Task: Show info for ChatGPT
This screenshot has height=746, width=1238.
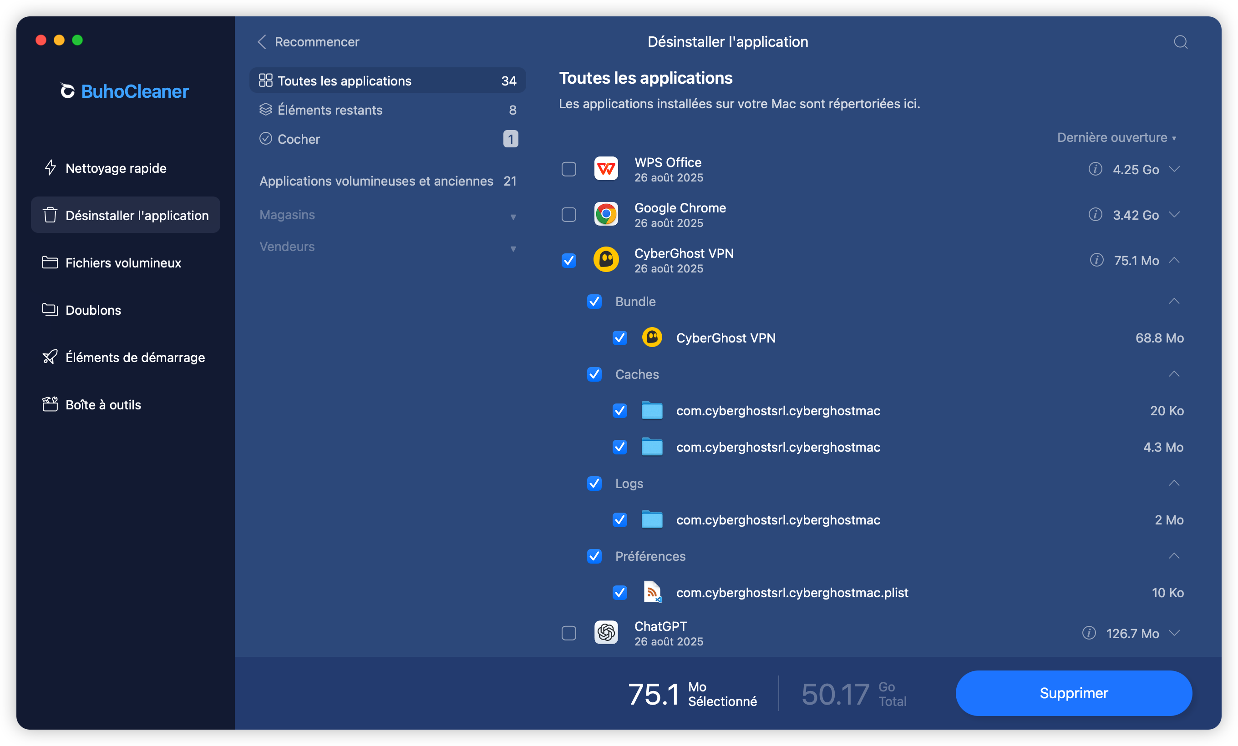Action: coord(1088,633)
